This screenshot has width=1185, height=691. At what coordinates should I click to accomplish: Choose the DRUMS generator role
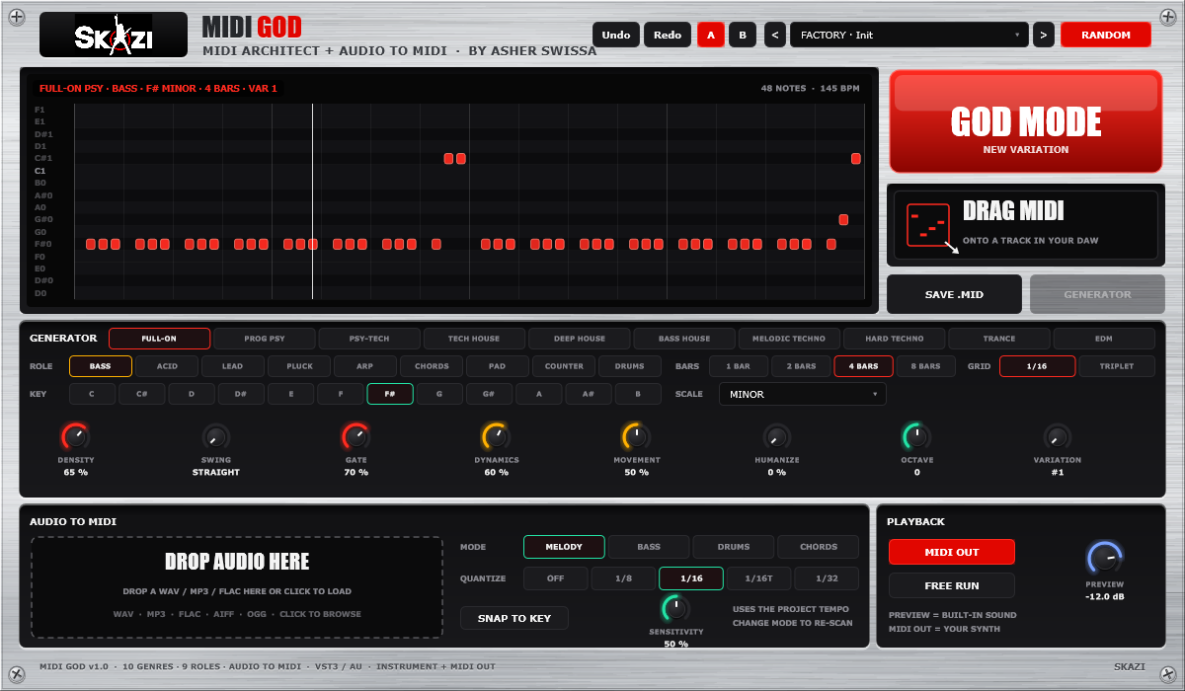630,366
